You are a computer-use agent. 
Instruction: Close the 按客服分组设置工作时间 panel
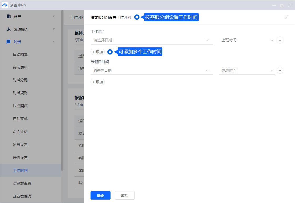tap(287, 17)
